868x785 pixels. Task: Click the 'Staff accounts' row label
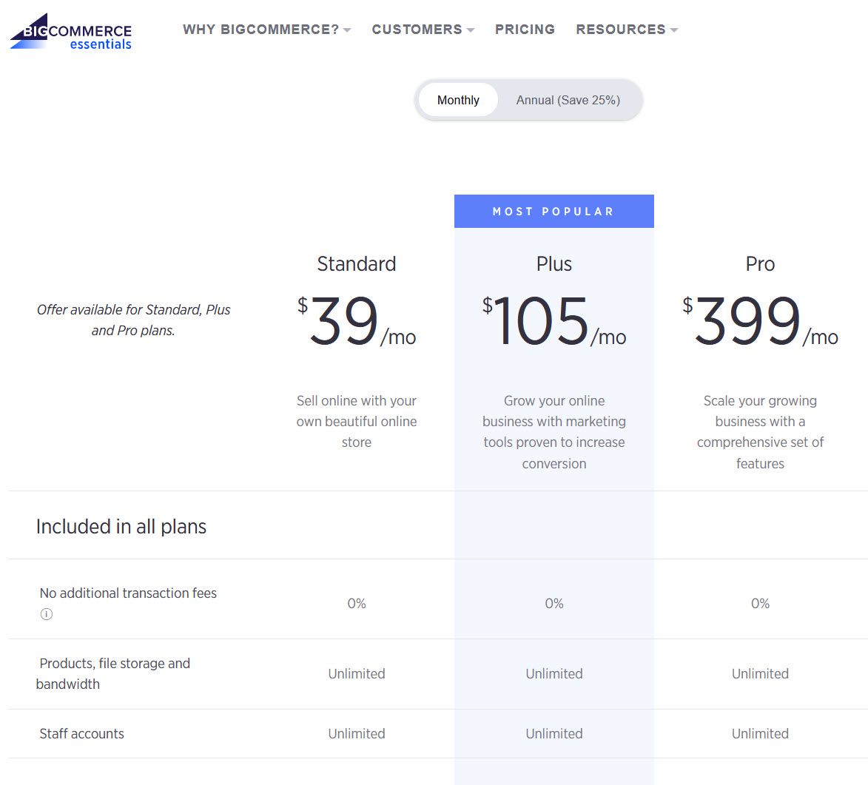pyautogui.click(x=82, y=733)
